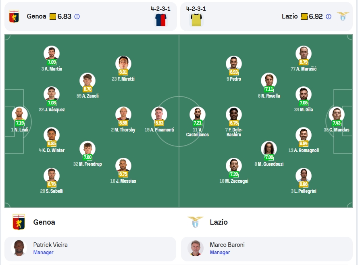Select goalkeeper N. Leali's photo
358x265 pixels.
[x=20, y=115]
